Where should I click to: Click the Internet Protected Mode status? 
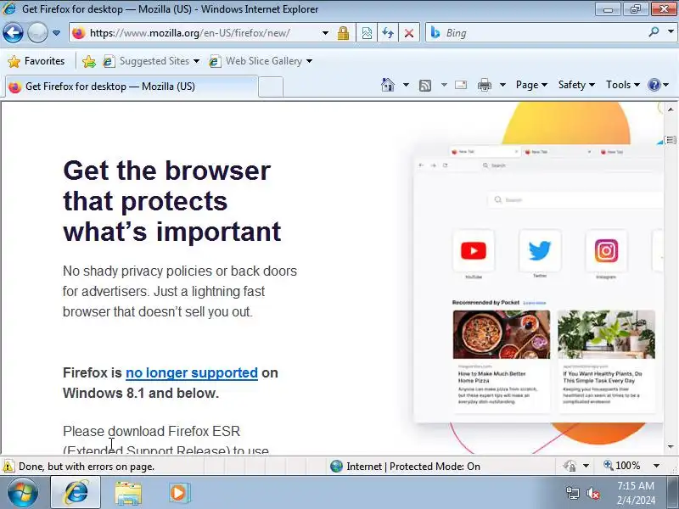pyautogui.click(x=406, y=466)
